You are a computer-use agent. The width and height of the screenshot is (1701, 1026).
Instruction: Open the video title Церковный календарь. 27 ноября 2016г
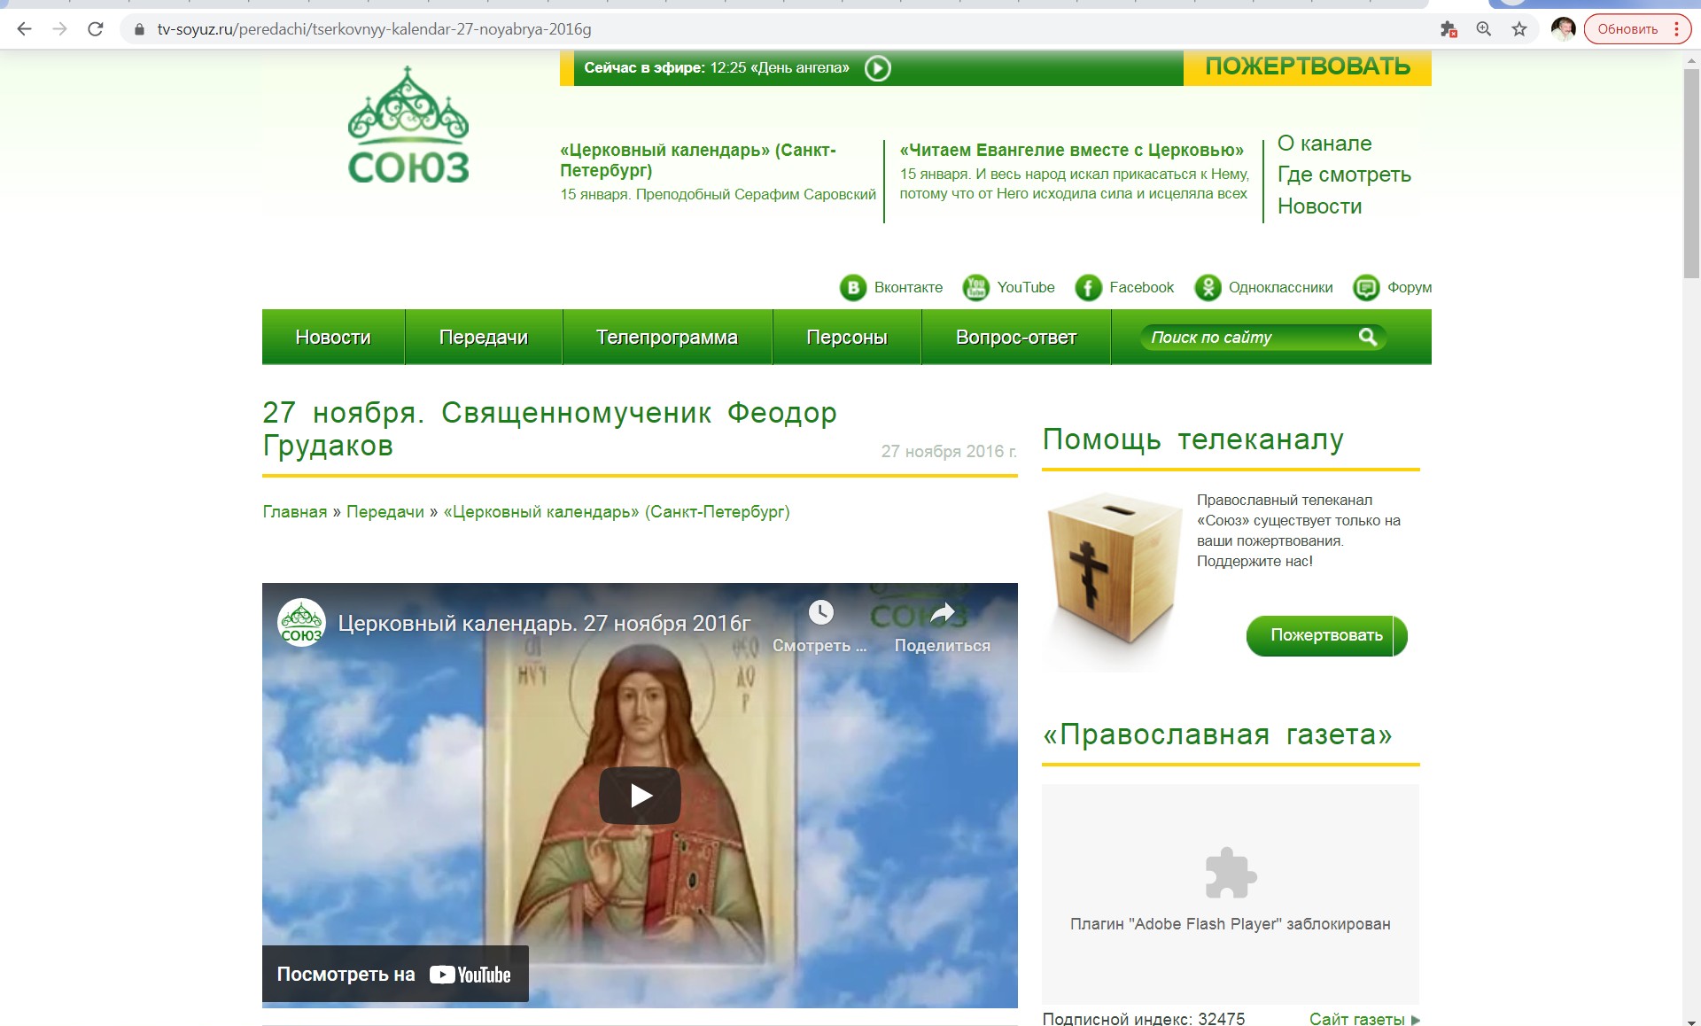[x=544, y=623]
